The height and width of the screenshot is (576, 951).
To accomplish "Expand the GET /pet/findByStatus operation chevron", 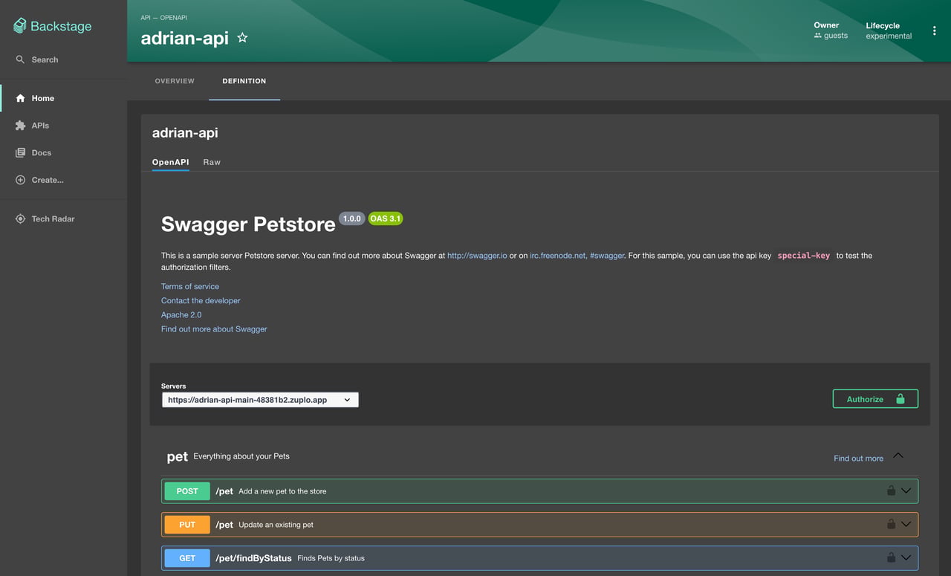I will 906,557.
